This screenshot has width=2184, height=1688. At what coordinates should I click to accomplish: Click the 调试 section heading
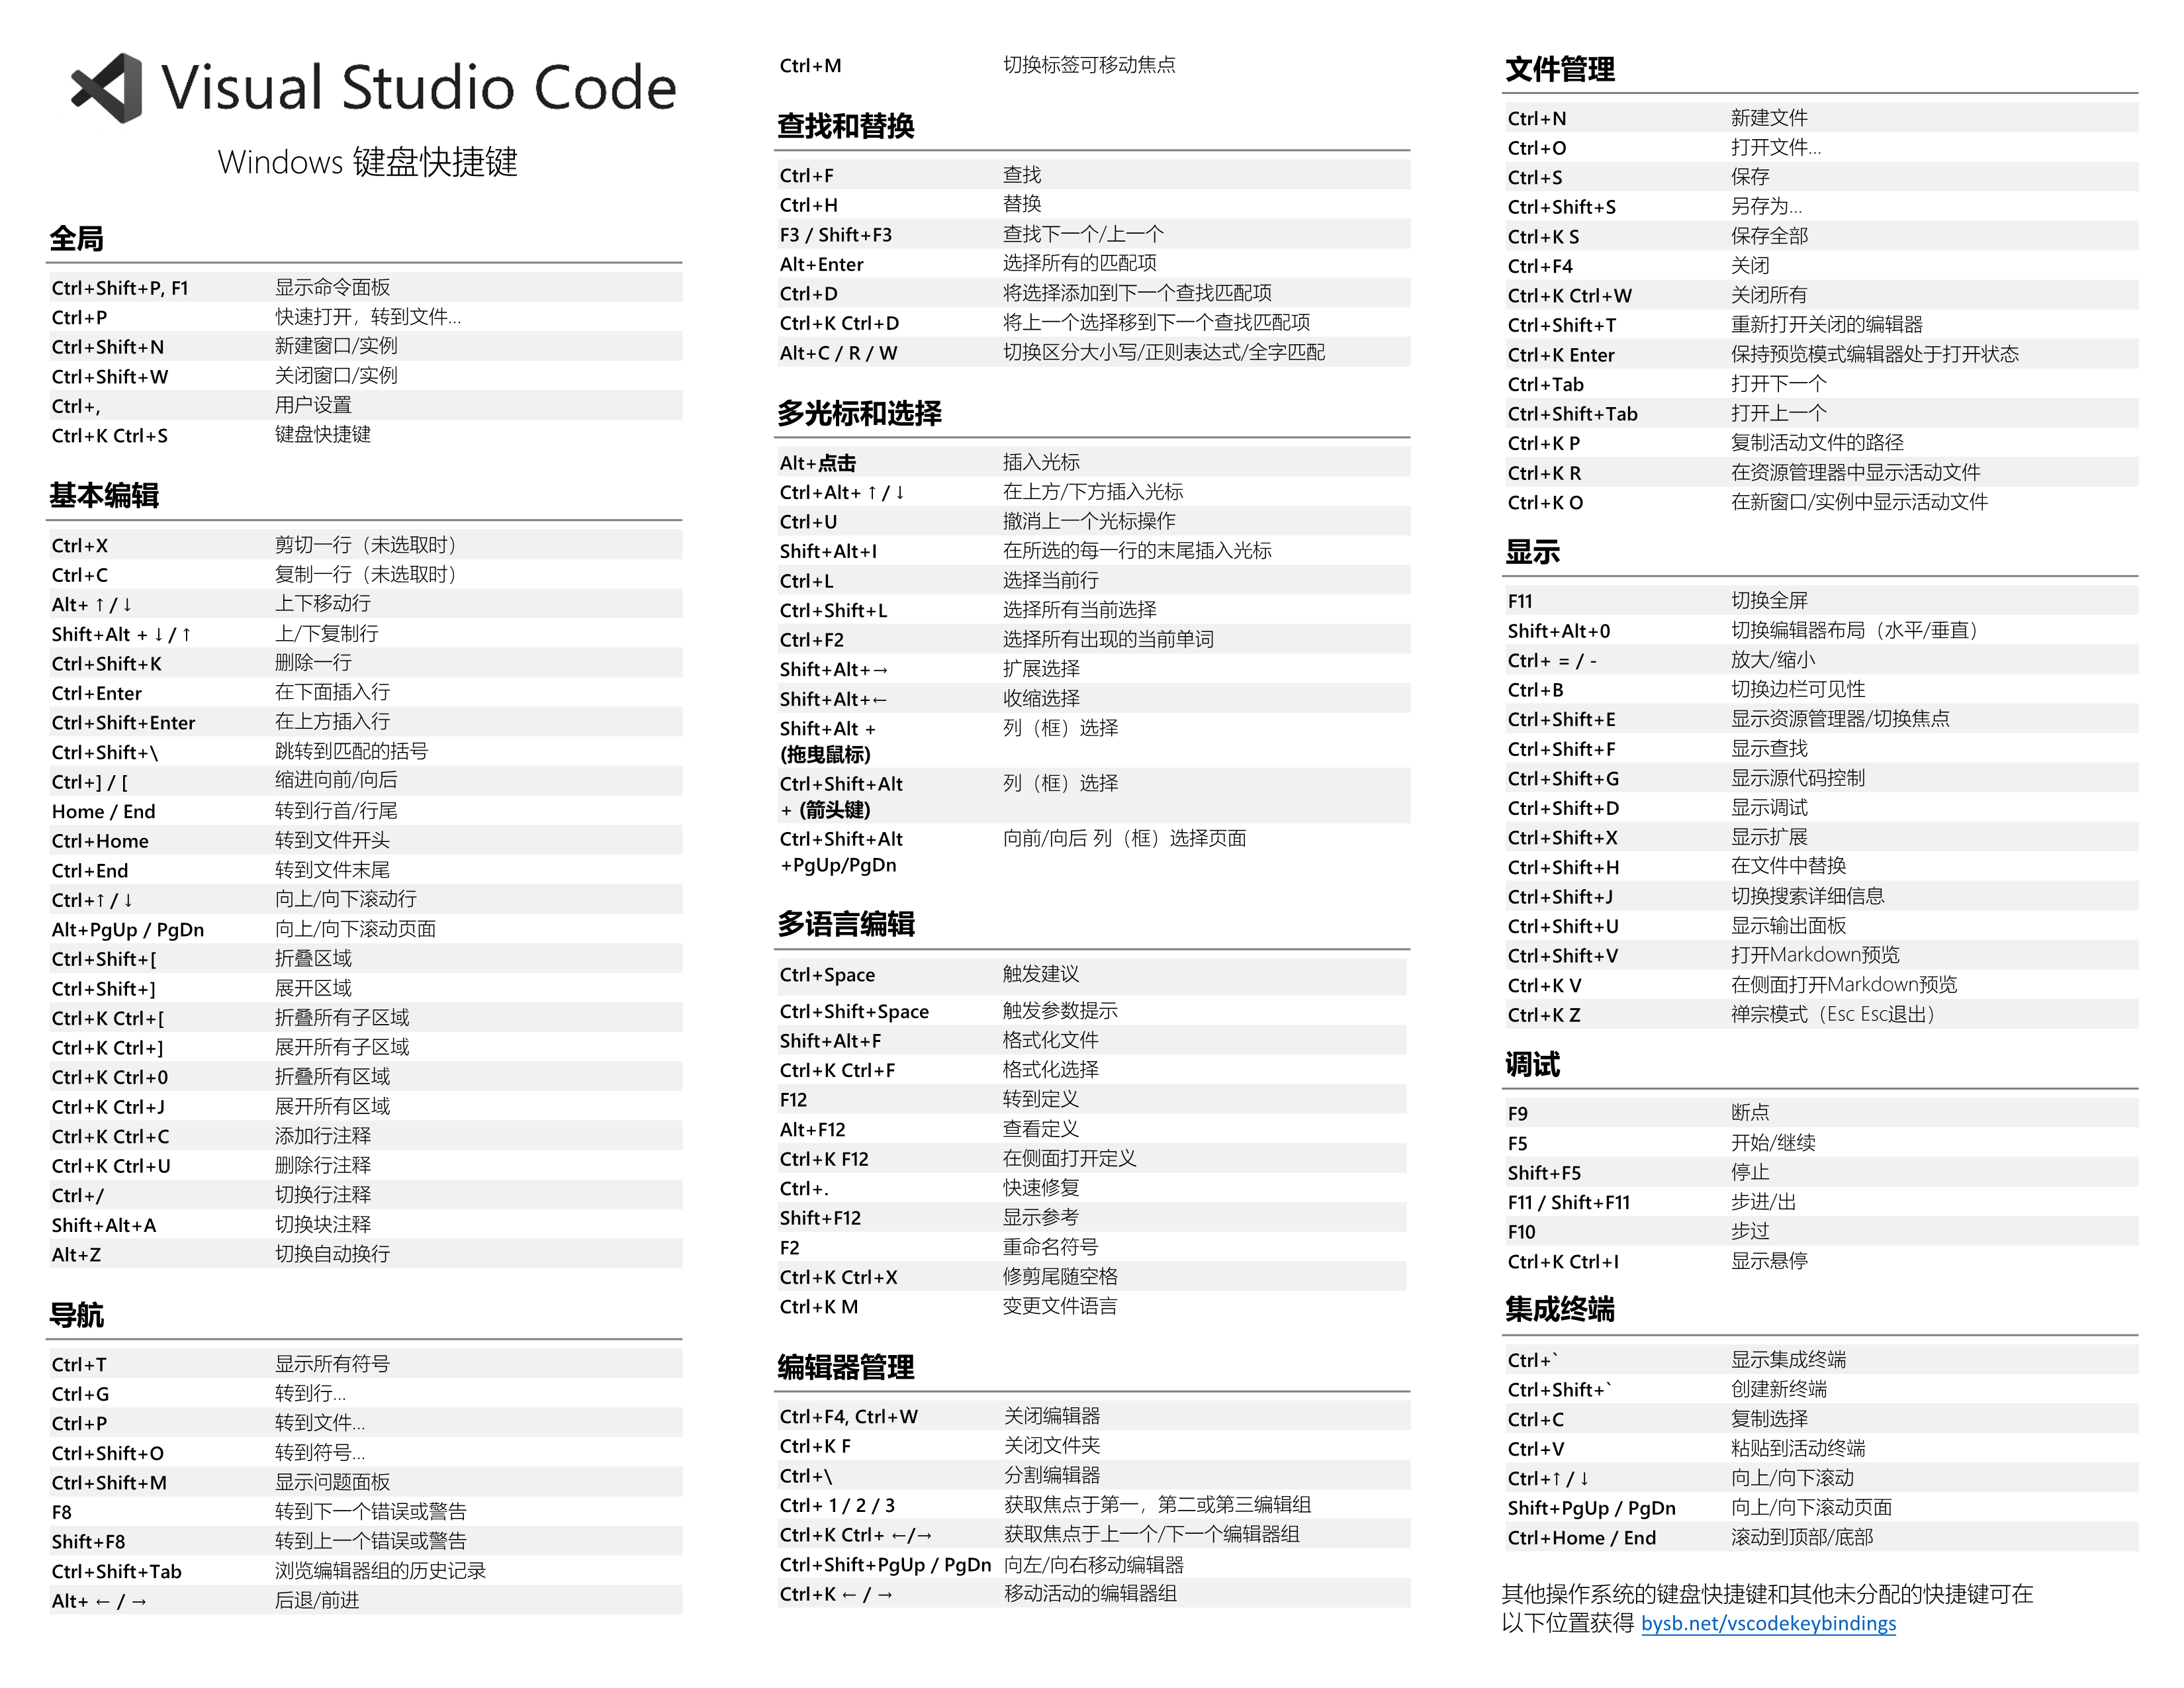1532,1065
